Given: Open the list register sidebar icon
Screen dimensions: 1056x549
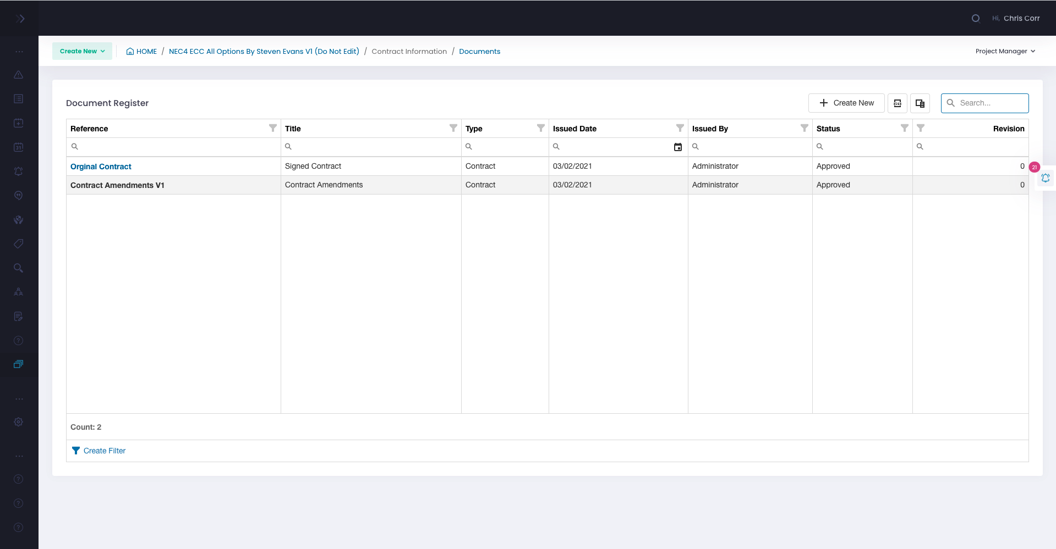Looking at the screenshot, I should pos(18,99).
